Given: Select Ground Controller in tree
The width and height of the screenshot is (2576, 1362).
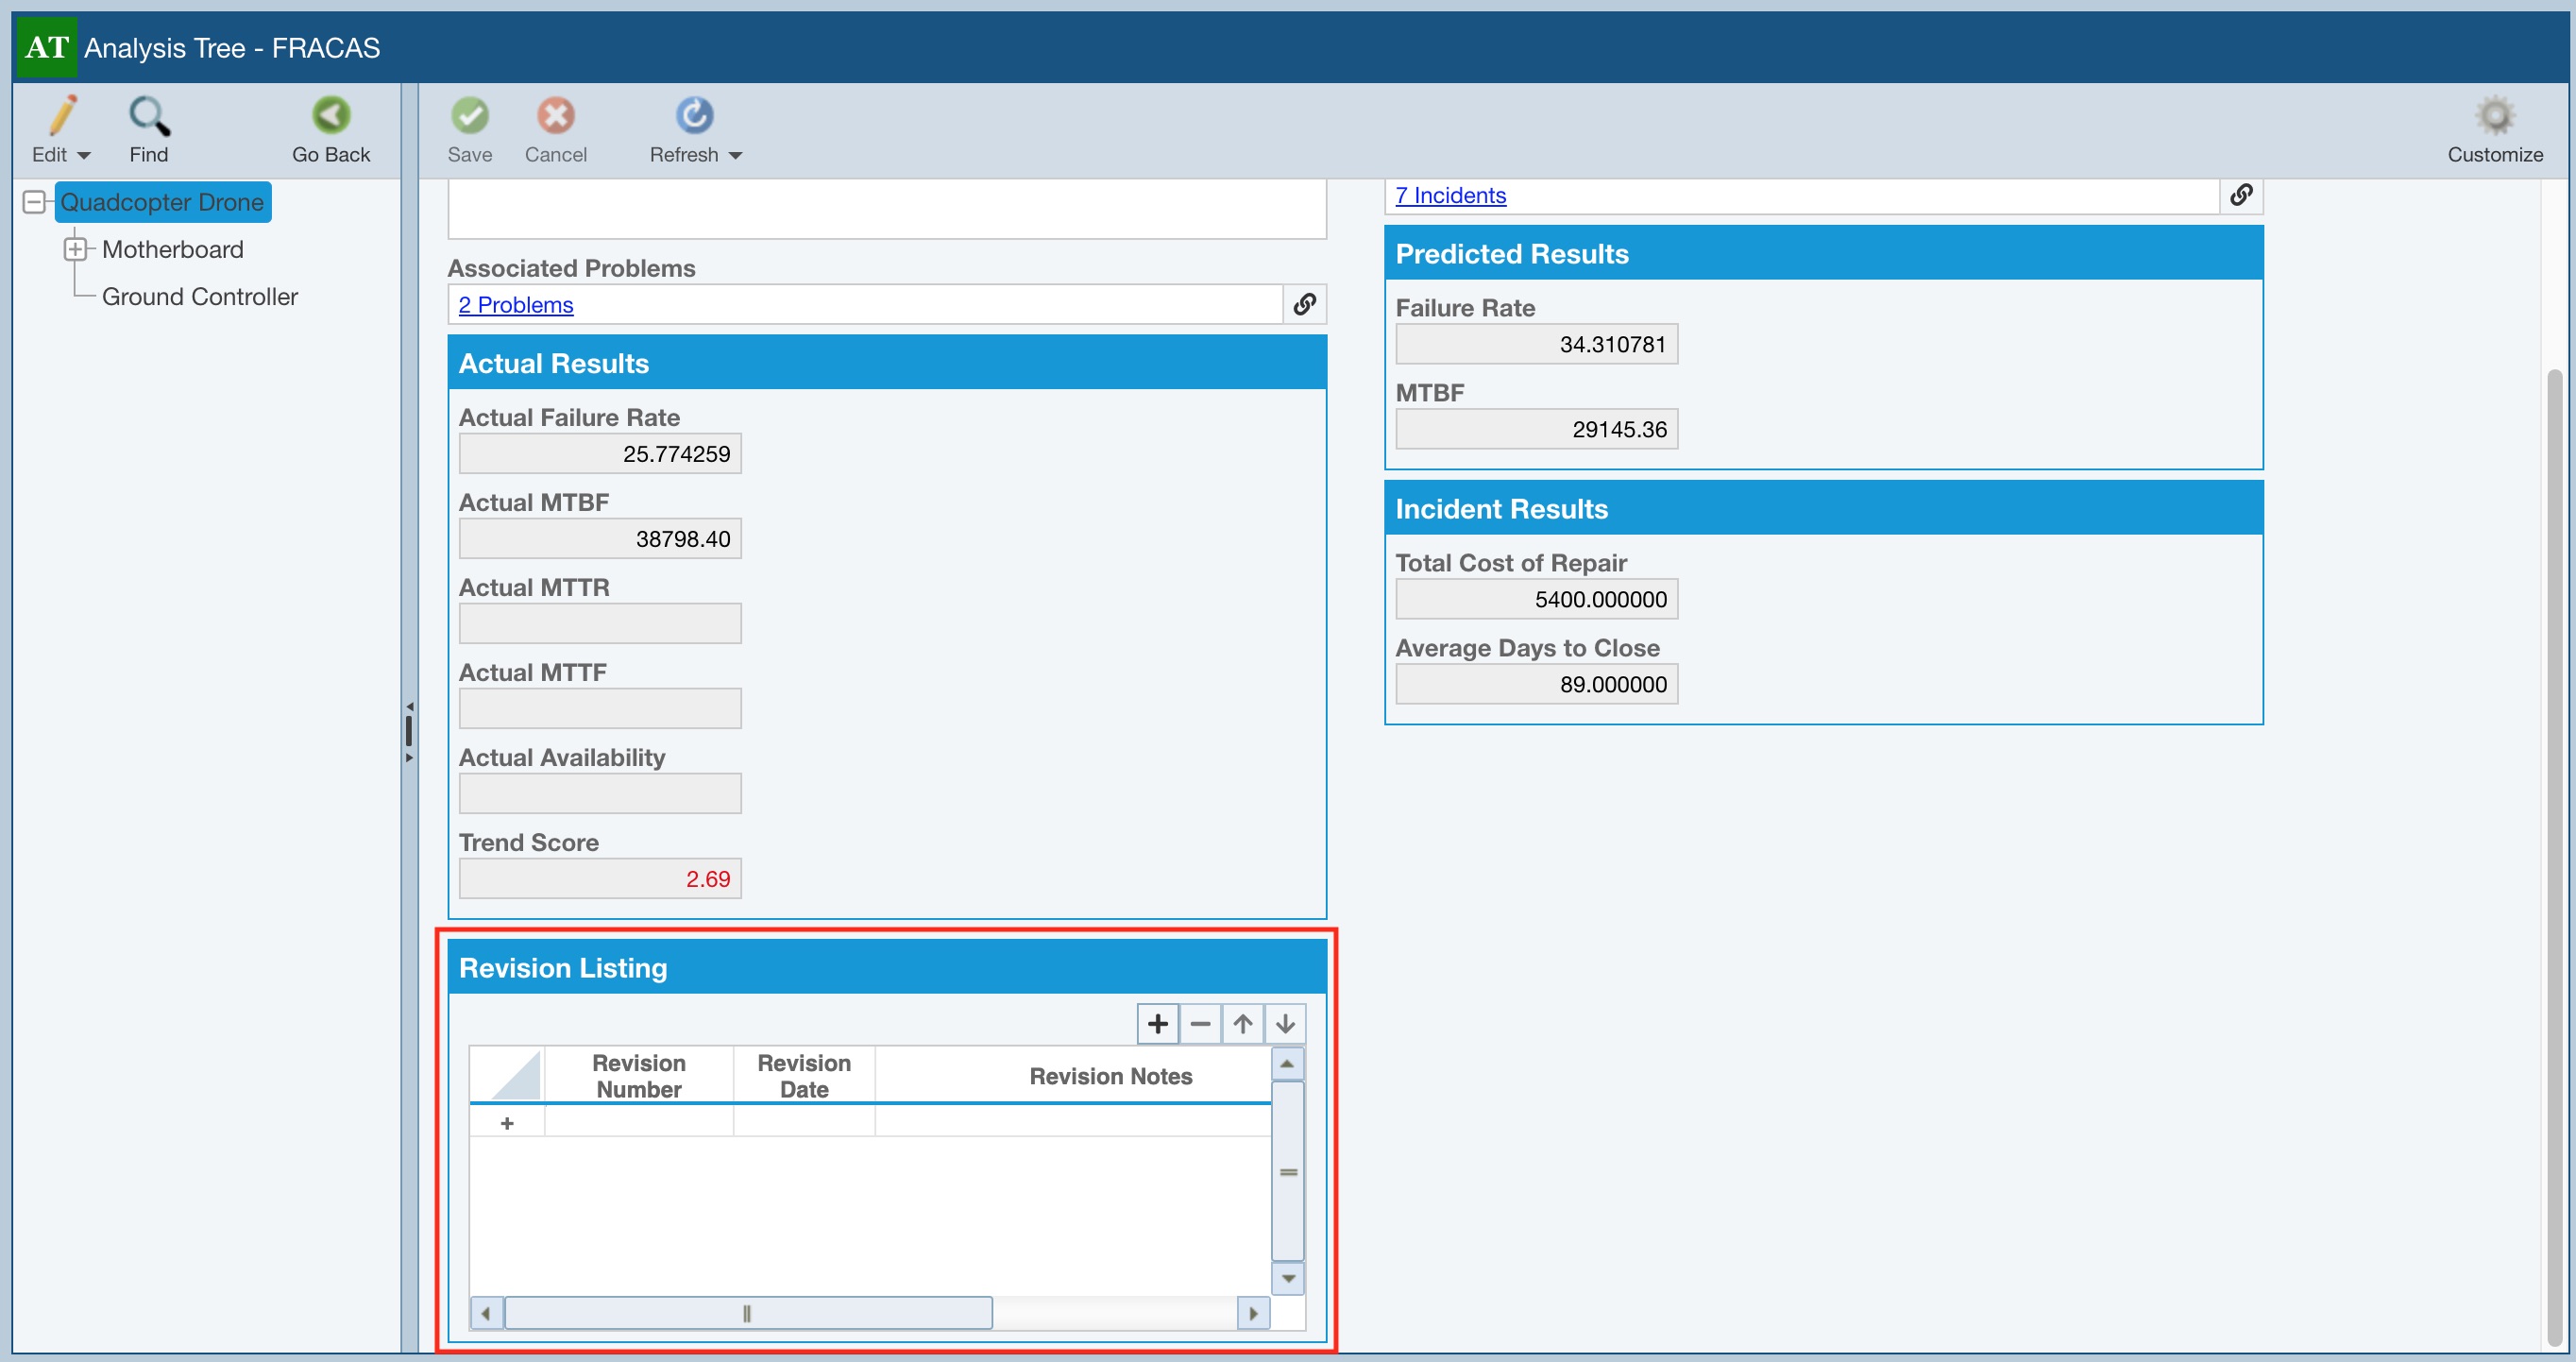Looking at the screenshot, I should [199, 297].
